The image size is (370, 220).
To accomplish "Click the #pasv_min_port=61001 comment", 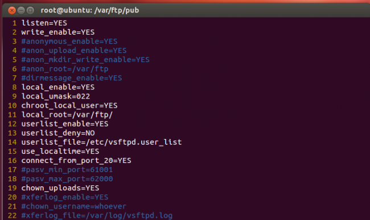I will [x=67, y=170].
